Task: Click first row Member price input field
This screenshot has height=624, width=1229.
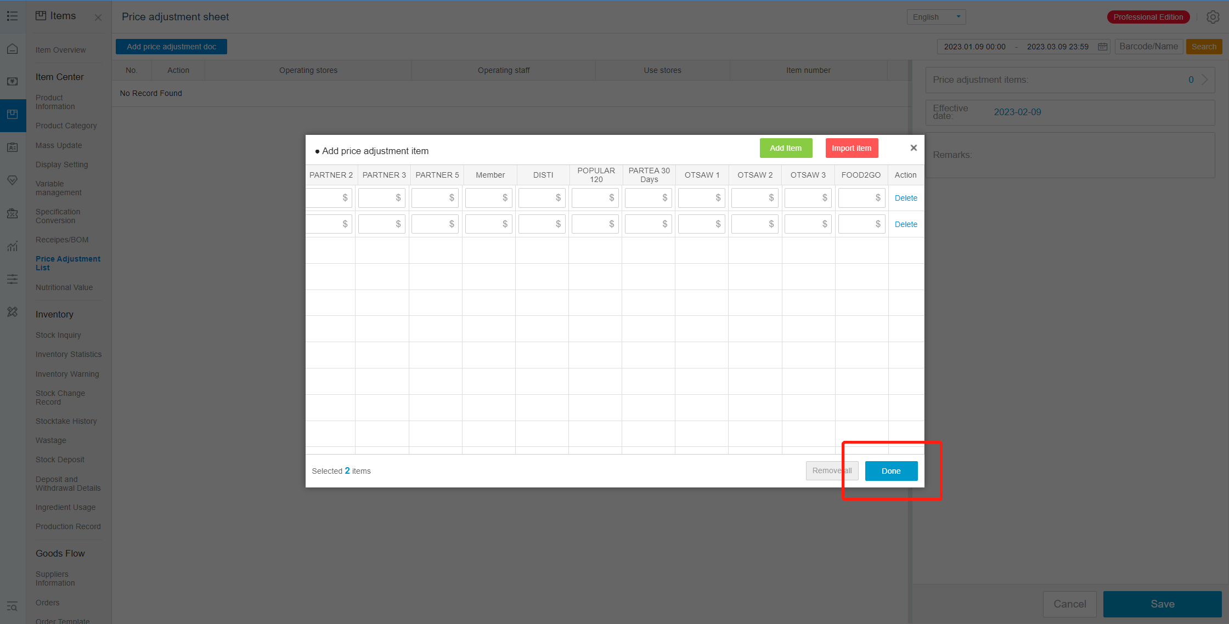Action: point(486,198)
